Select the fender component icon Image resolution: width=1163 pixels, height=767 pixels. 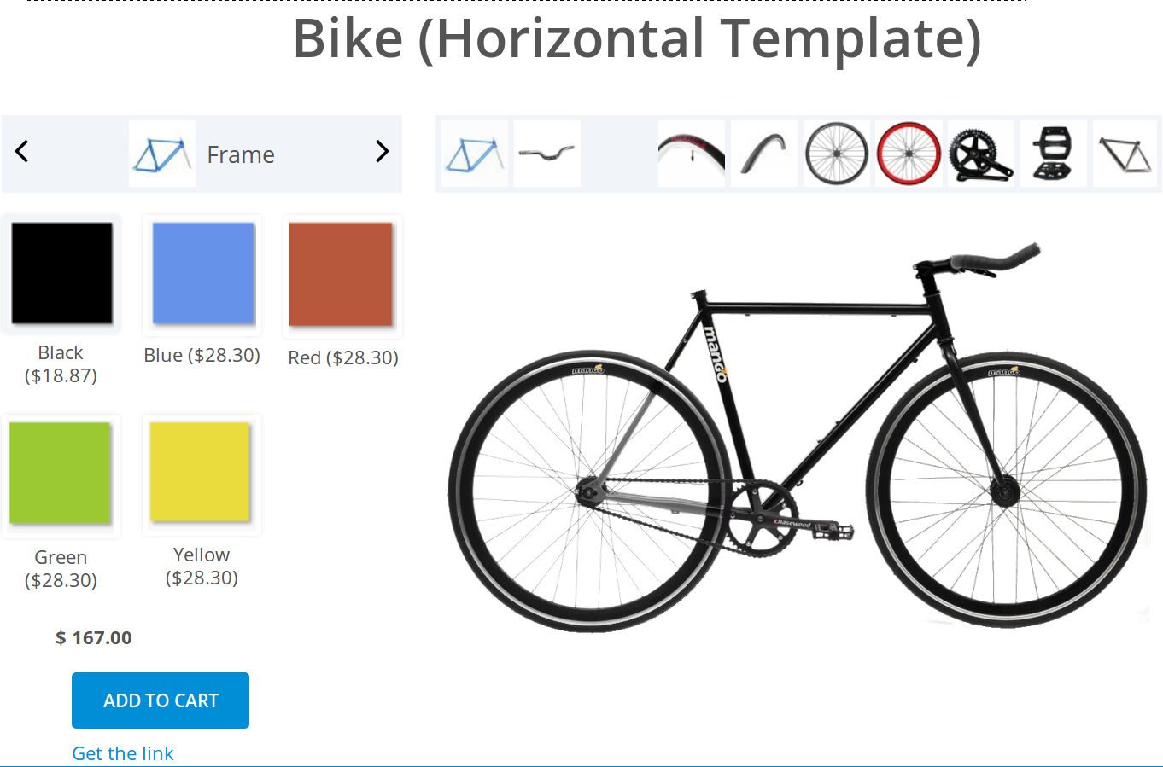point(763,153)
